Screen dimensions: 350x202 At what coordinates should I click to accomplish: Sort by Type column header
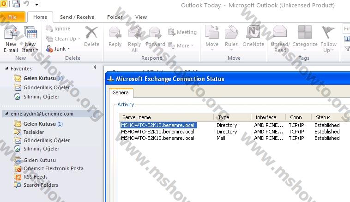coord(232,117)
